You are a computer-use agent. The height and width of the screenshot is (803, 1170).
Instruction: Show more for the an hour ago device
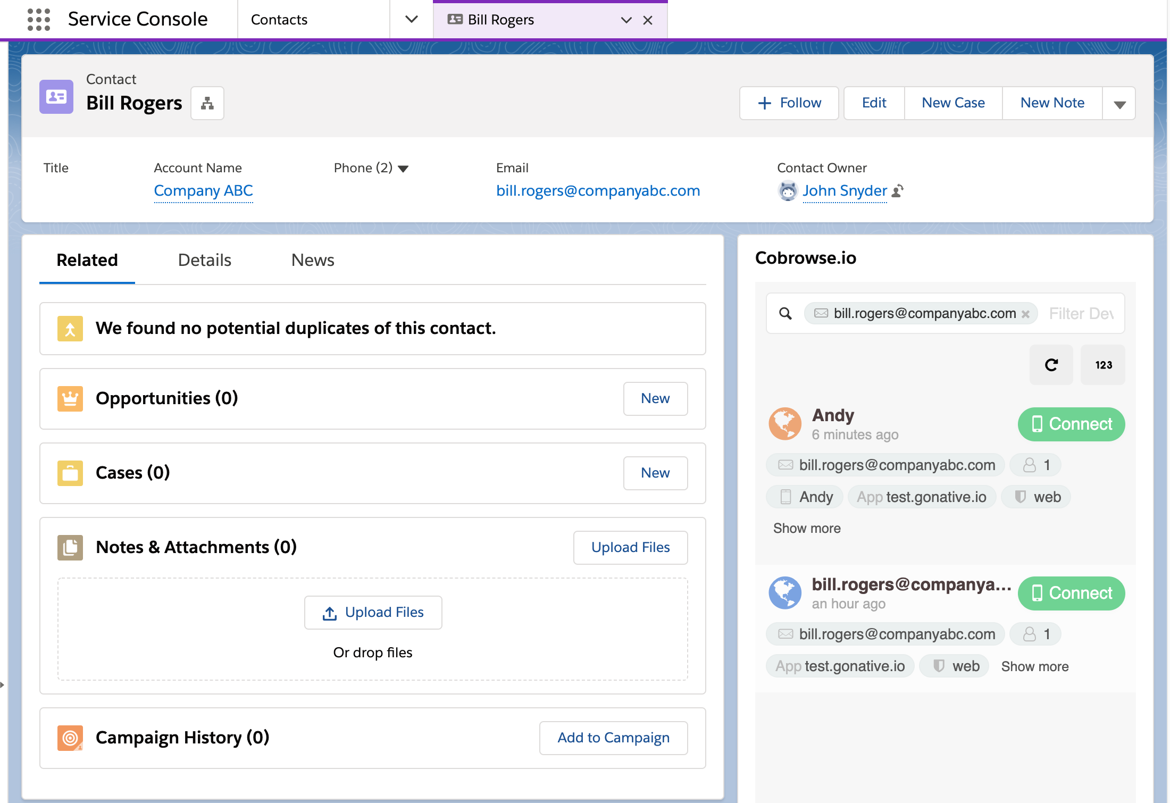click(1035, 666)
